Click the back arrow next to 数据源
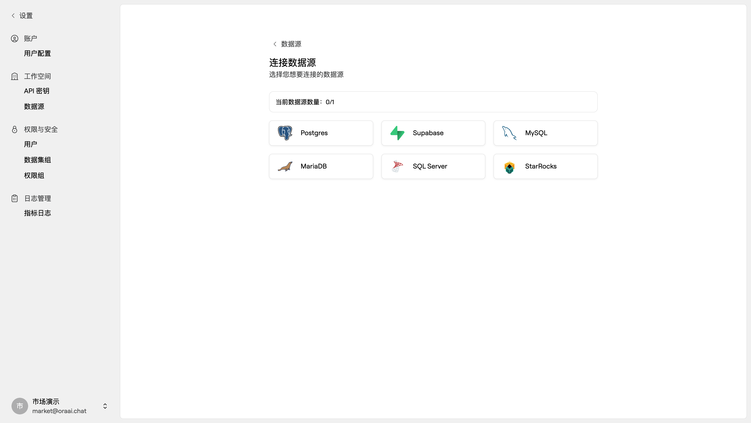Screen dimensions: 751x423 pyautogui.click(x=275, y=44)
